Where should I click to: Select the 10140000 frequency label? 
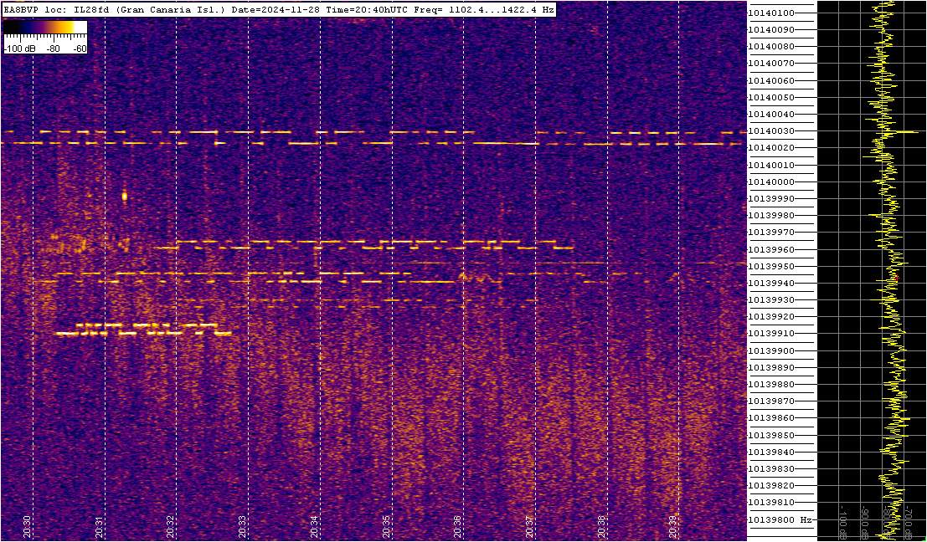pos(771,182)
